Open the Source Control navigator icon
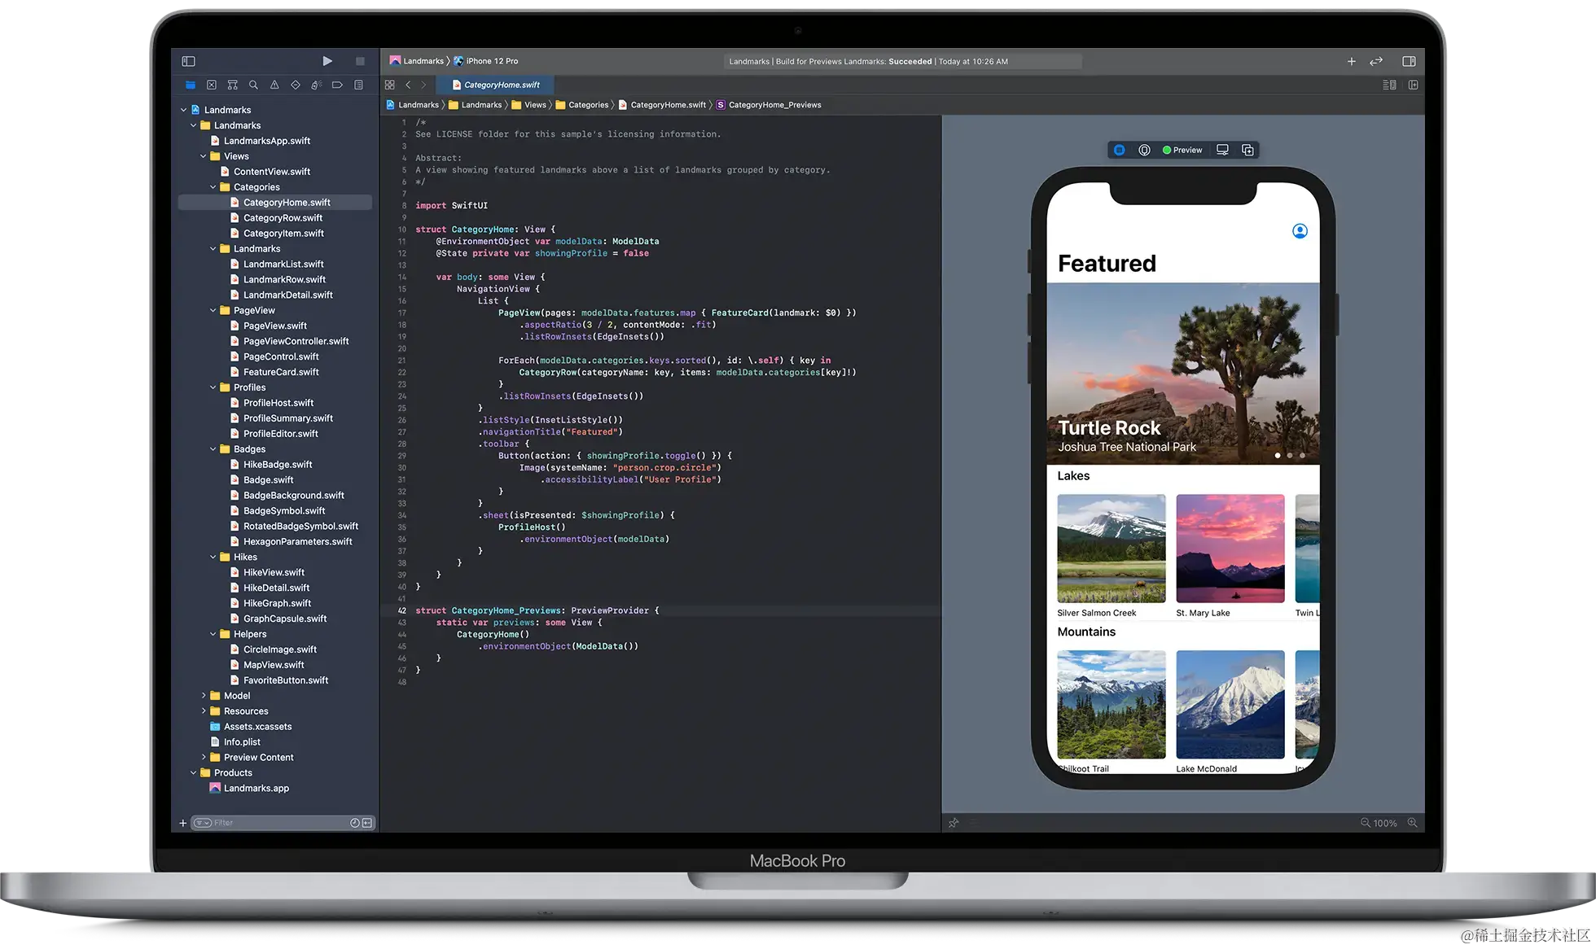Image resolution: width=1596 pixels, height=949 pixels. pyautogui.click(x=211, y=85)
